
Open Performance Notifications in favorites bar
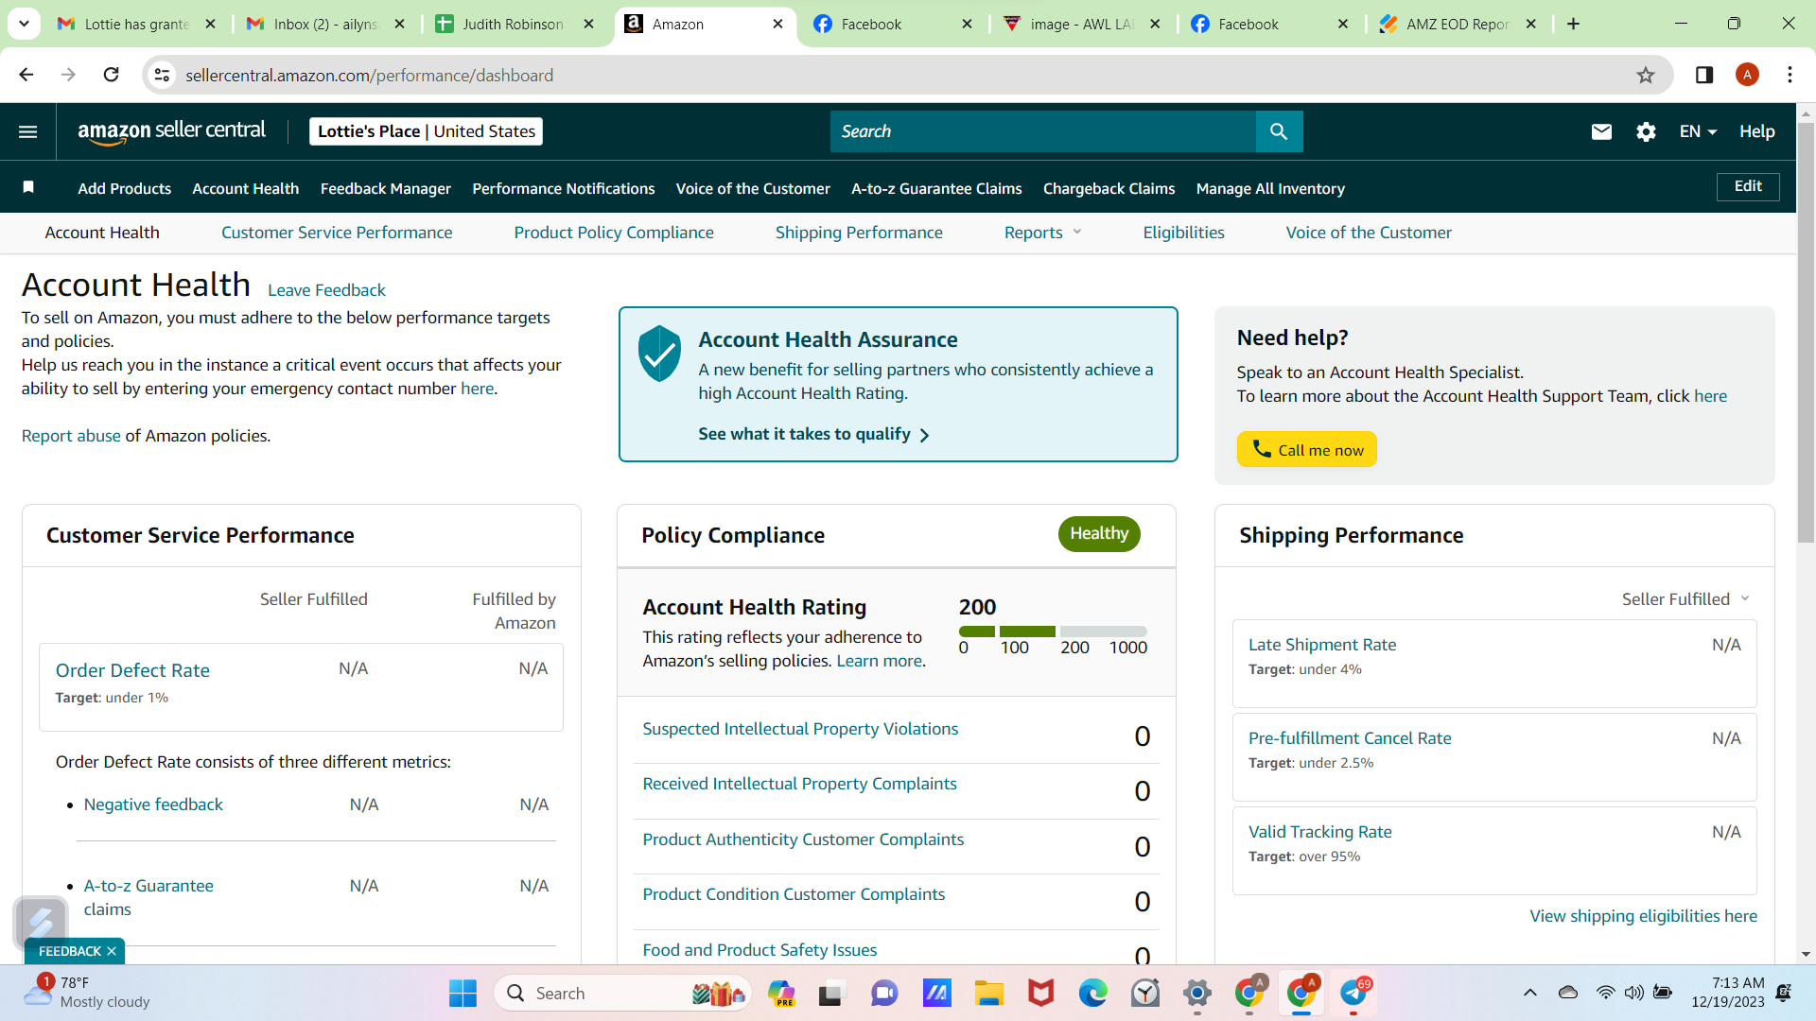(x=564, y=188)
